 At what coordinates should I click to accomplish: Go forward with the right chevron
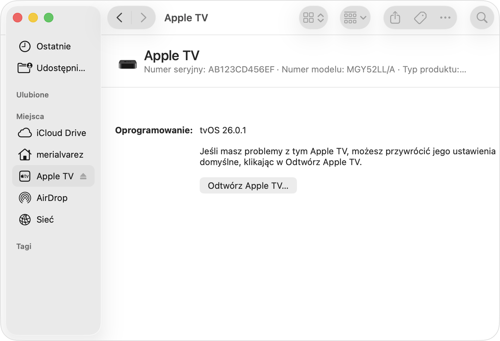click(144, 18)
